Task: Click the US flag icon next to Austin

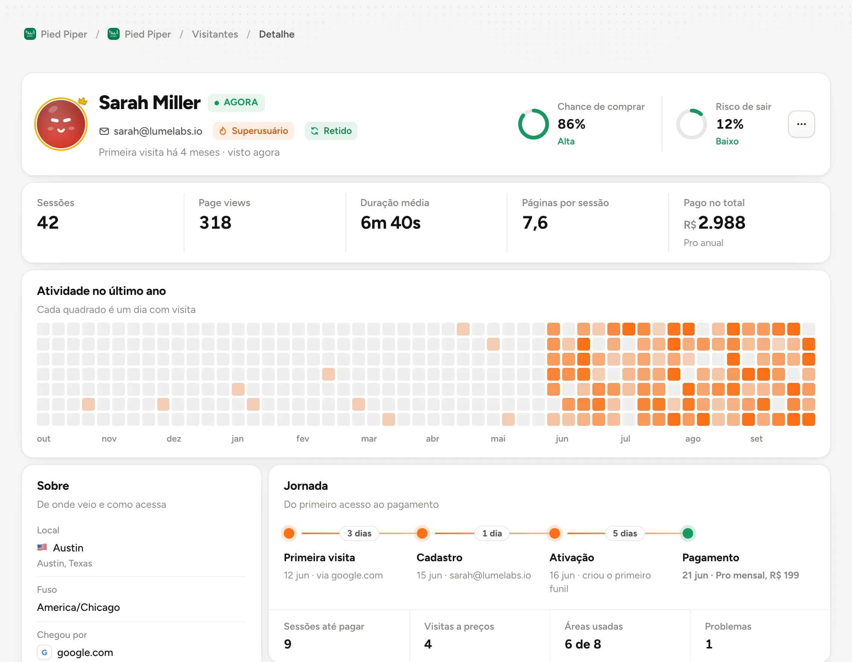Action: (42, 547)
